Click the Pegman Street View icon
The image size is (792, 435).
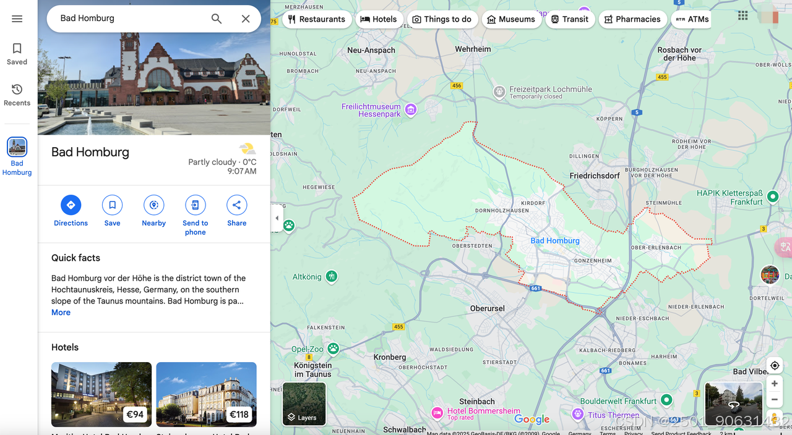775,419
